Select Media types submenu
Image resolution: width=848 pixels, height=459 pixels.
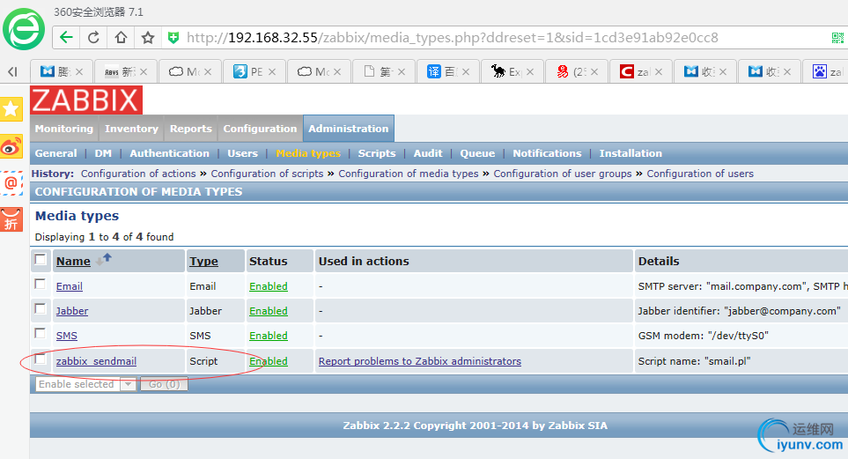point(308,153)
